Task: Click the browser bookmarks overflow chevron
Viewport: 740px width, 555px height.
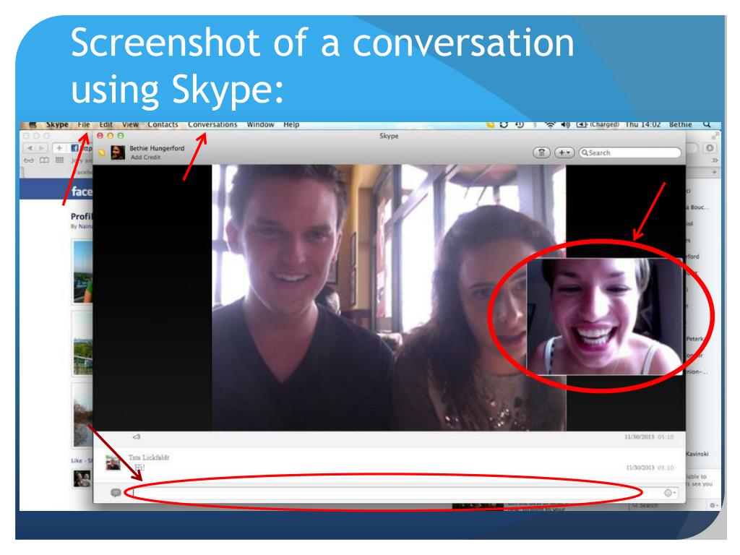Action: [715, 160]
